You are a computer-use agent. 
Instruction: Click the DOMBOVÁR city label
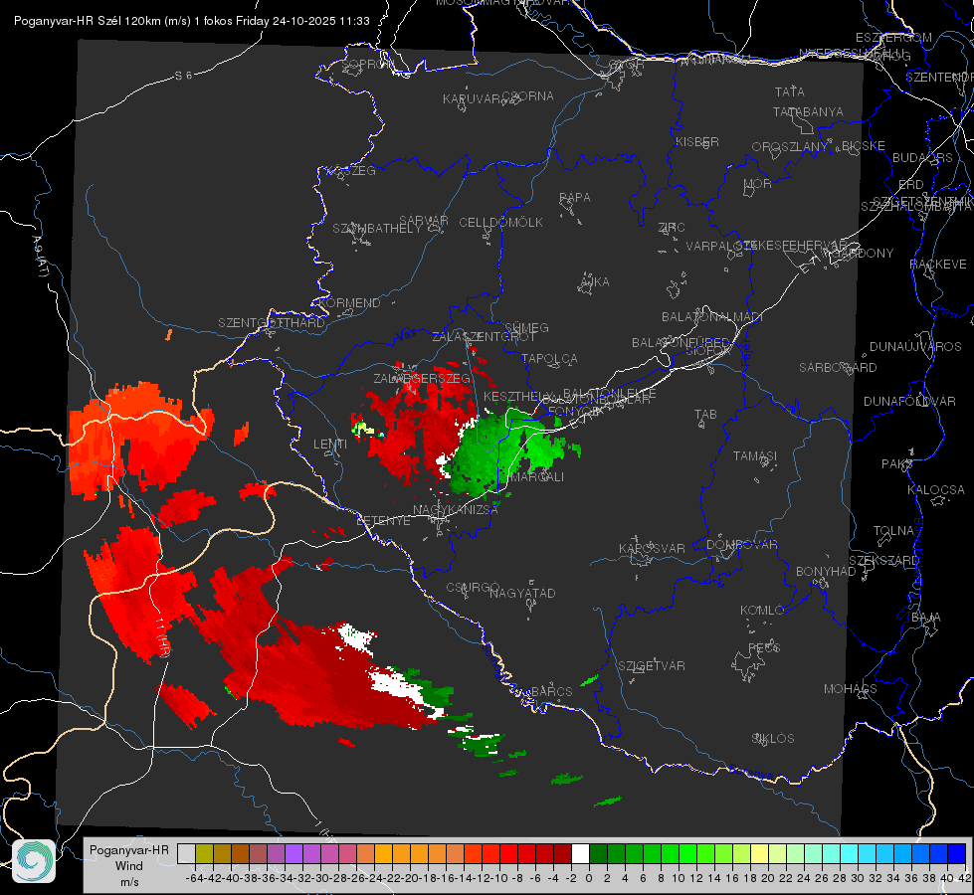tap(741, 545)
